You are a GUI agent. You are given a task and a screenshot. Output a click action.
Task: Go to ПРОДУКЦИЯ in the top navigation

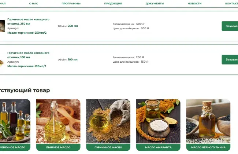[113, 4]
